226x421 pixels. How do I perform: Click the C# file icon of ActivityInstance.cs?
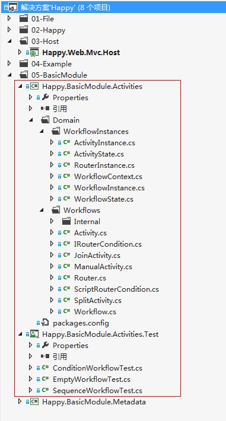[66, 142]
